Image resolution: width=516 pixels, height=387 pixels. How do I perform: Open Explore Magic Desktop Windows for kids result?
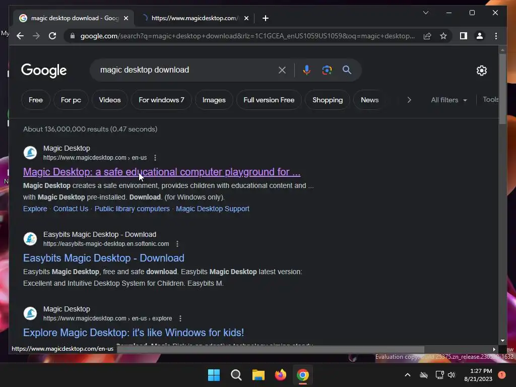[133, 333]
